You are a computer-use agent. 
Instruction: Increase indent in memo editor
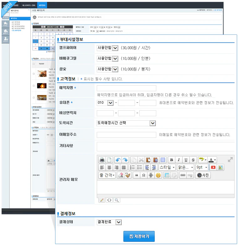(154, 168)
